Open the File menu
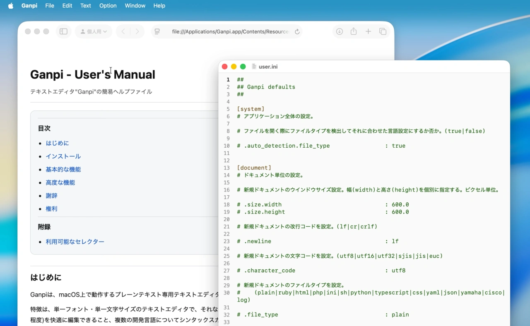530x326 pixels. (50, 6)
